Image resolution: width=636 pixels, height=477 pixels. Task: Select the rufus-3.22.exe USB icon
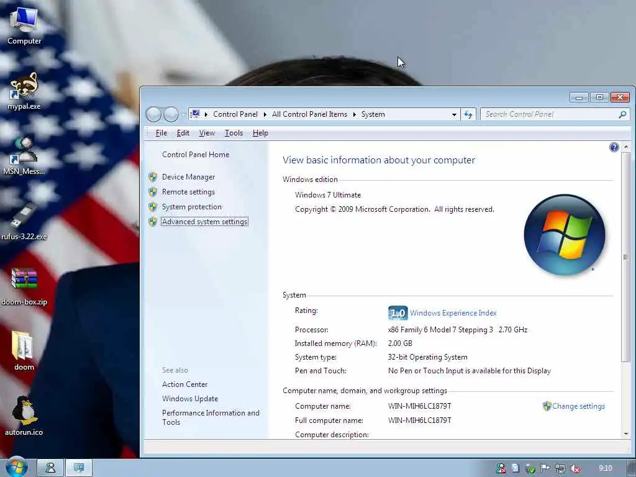point(24,222)
